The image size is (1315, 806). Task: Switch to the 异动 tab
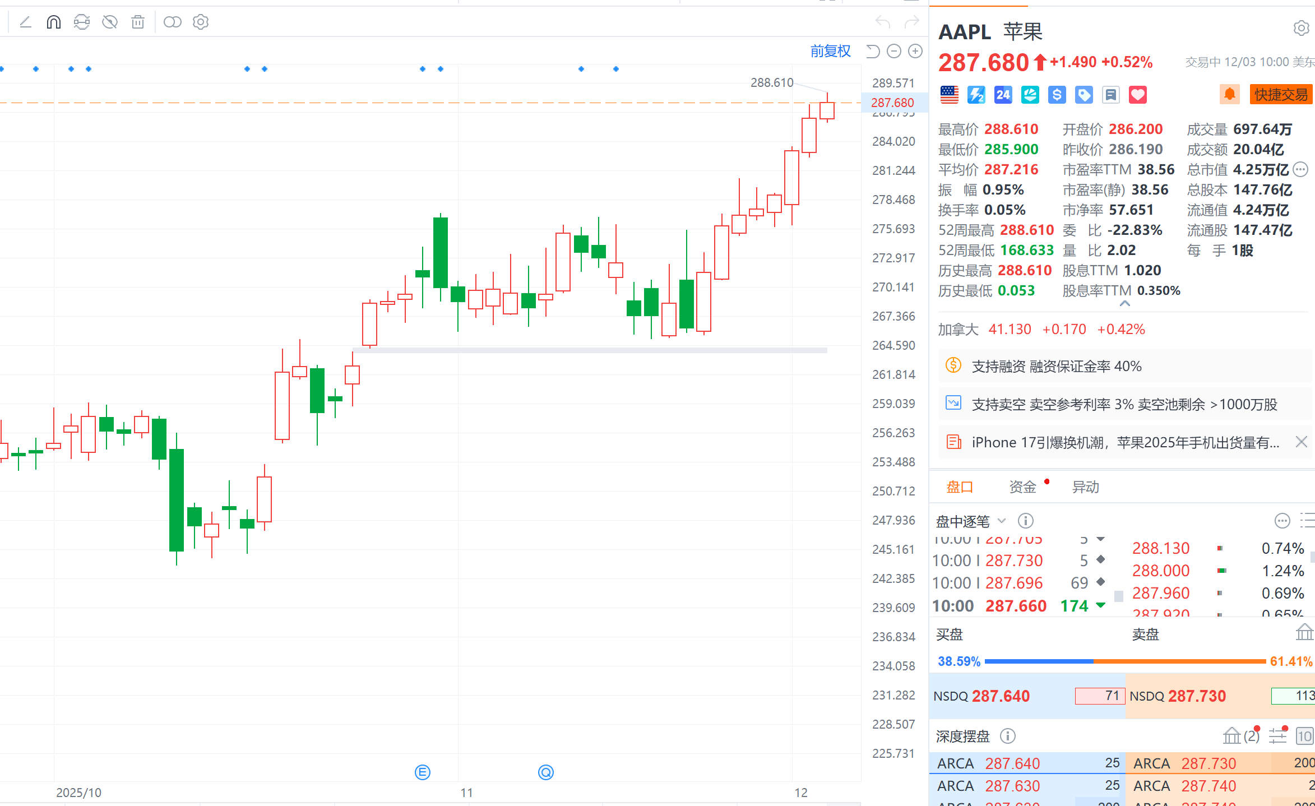1085,487
